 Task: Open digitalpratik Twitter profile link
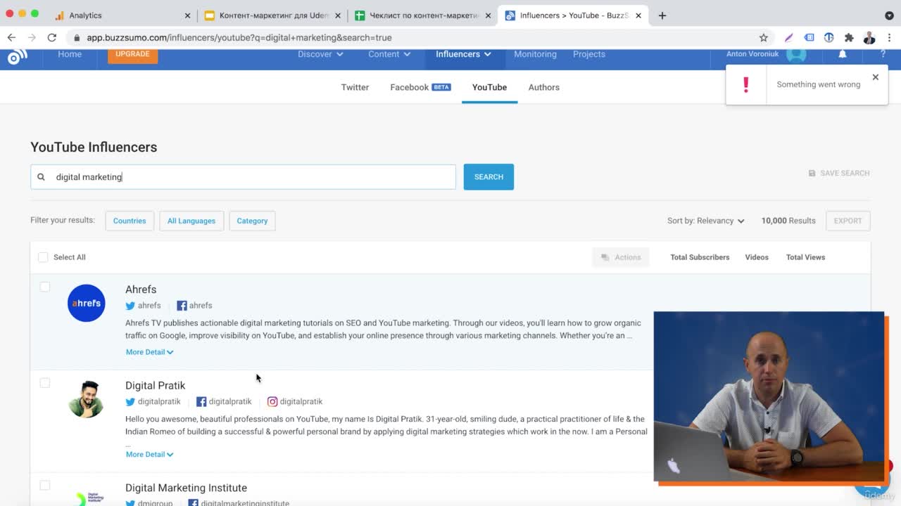pos(153,402)
